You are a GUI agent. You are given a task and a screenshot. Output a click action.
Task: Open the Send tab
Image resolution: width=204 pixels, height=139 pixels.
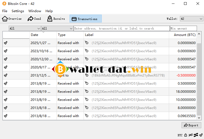[34, 19]
